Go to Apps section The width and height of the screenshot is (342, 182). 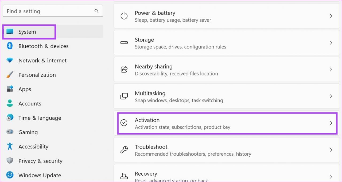tap(25, 89)
